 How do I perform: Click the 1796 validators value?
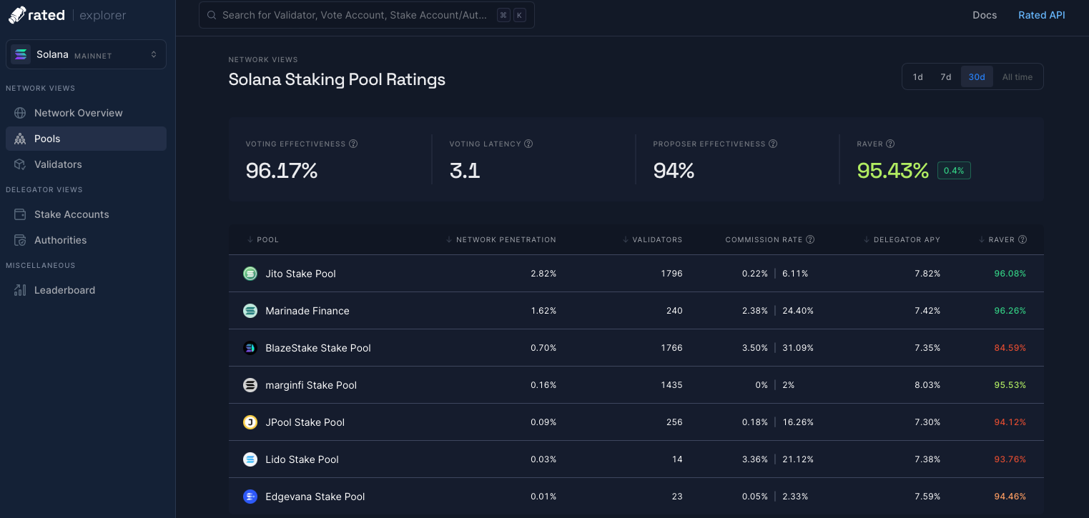coord(672,274)
